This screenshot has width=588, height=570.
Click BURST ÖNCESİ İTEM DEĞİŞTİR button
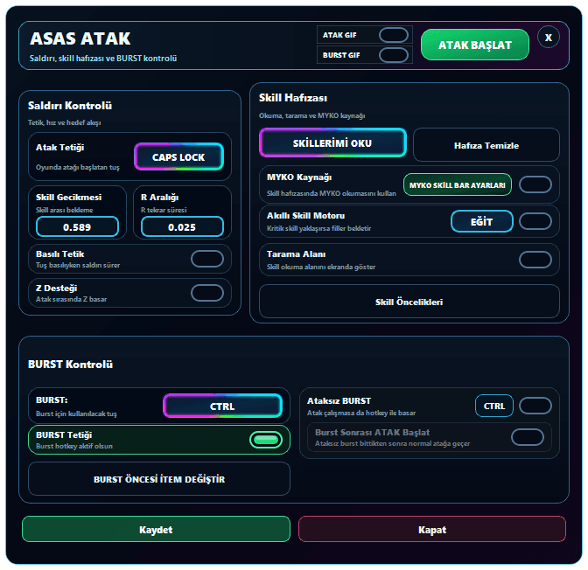pos(159,479)
